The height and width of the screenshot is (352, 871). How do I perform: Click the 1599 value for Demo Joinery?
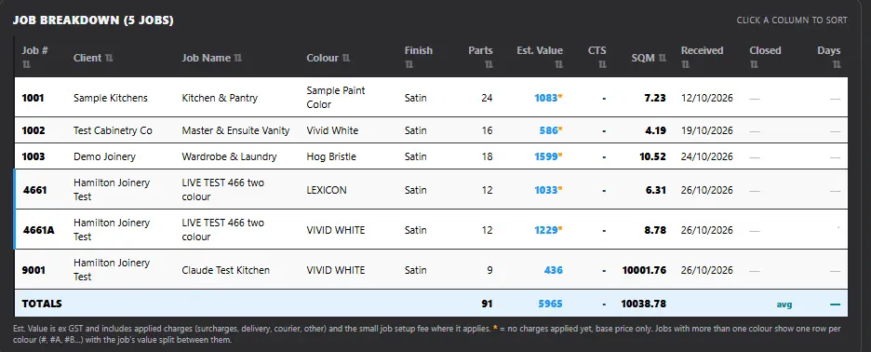(545, 156)
